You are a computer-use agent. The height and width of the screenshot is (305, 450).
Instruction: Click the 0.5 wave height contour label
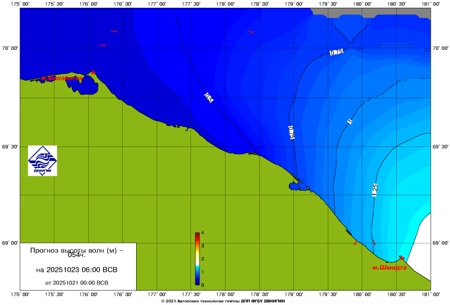209,98
